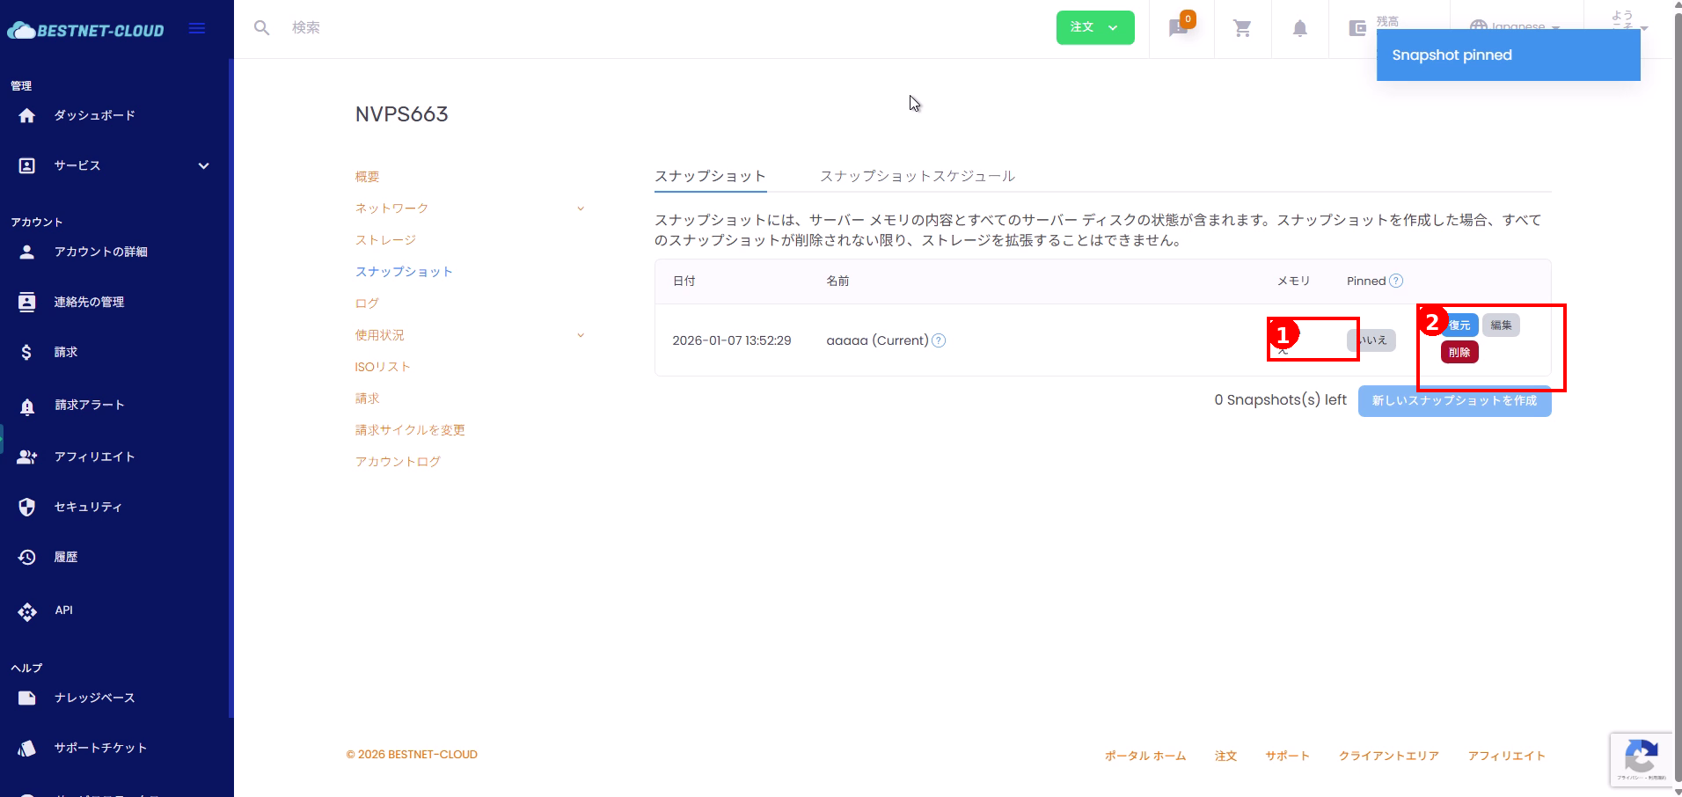The height and width of the screenshot is (797, 1682).
Task: Switch to スナップショットスケジュール tab
Action: click(x=917, y=176)
